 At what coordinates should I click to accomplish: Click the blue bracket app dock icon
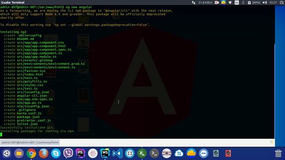[130, 153]
